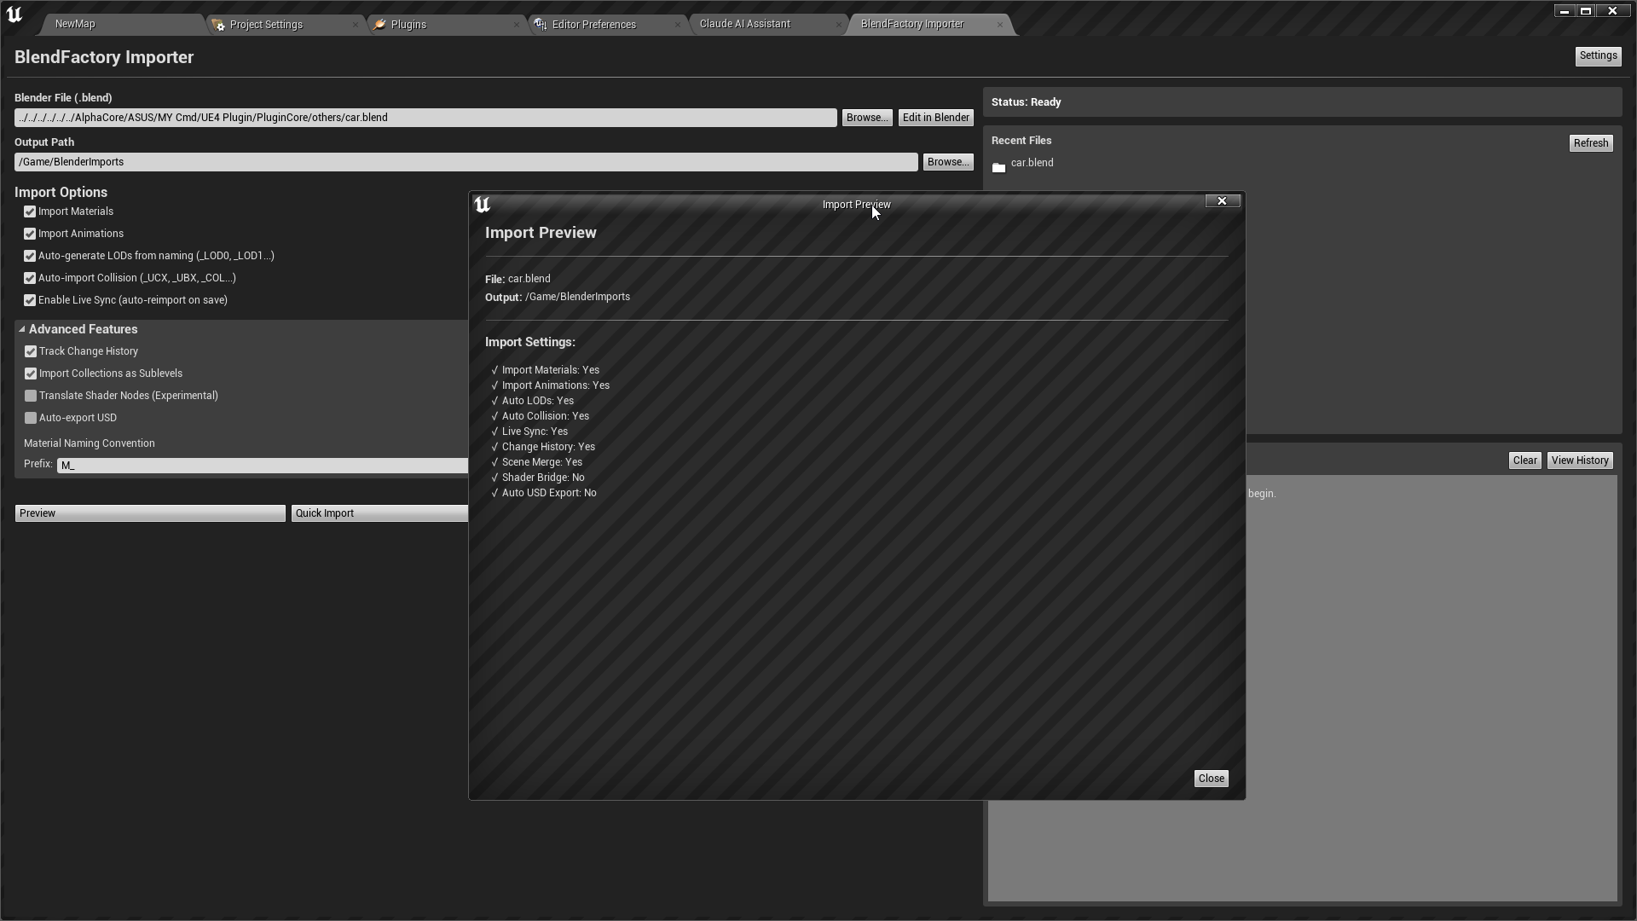Open View History
This screenshot has height=921, width=1637.
(x=1580, y=460)
